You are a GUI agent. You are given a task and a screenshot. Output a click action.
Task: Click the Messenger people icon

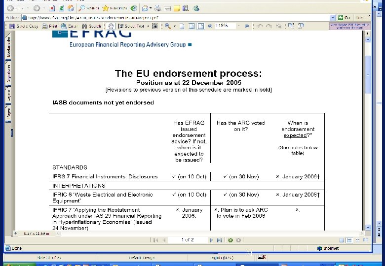click(x=195, y=8)
